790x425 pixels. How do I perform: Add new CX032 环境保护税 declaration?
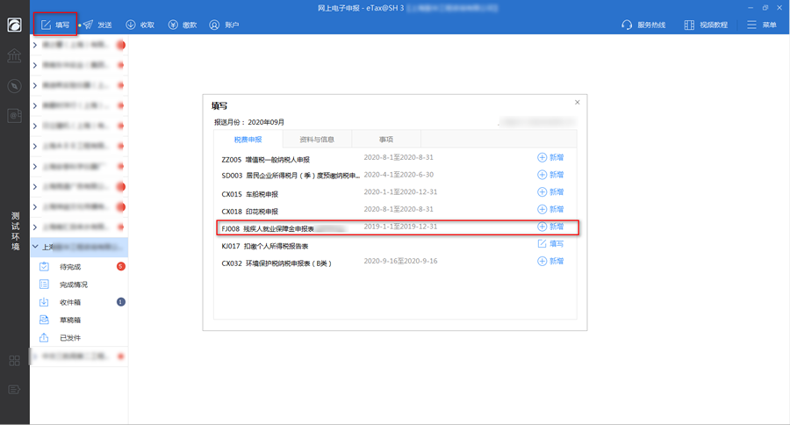point(550,262)
